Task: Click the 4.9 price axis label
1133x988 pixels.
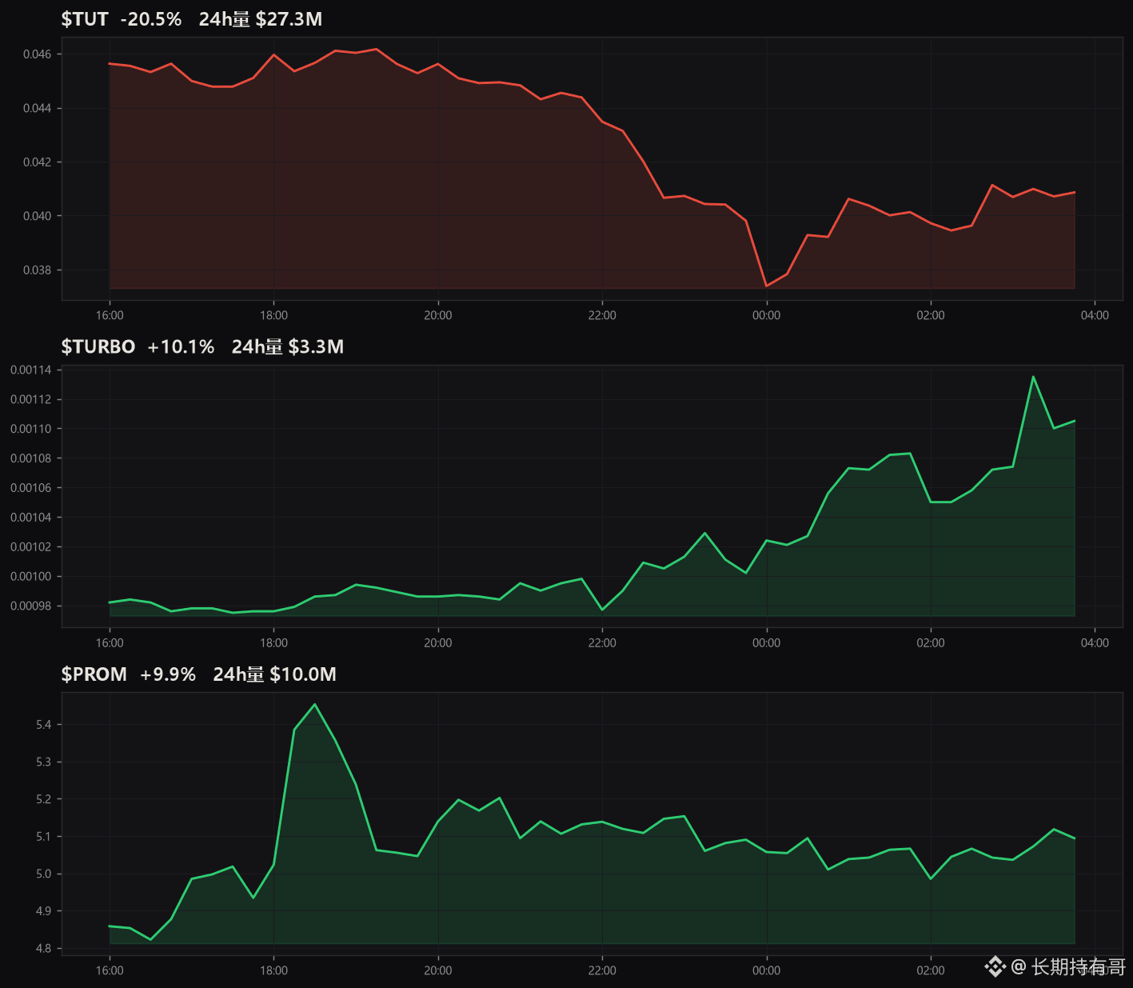Action: pos(44,911)
